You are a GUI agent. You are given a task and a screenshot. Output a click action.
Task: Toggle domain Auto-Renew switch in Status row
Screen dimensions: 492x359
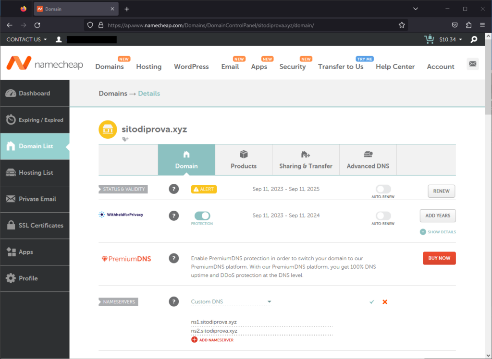(x=383, y=189)
